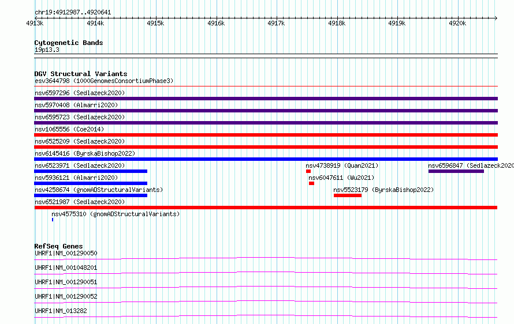
Task: Click the tiny nsv4575310 gnomAD variant marker
Action: tap(53, 220)
